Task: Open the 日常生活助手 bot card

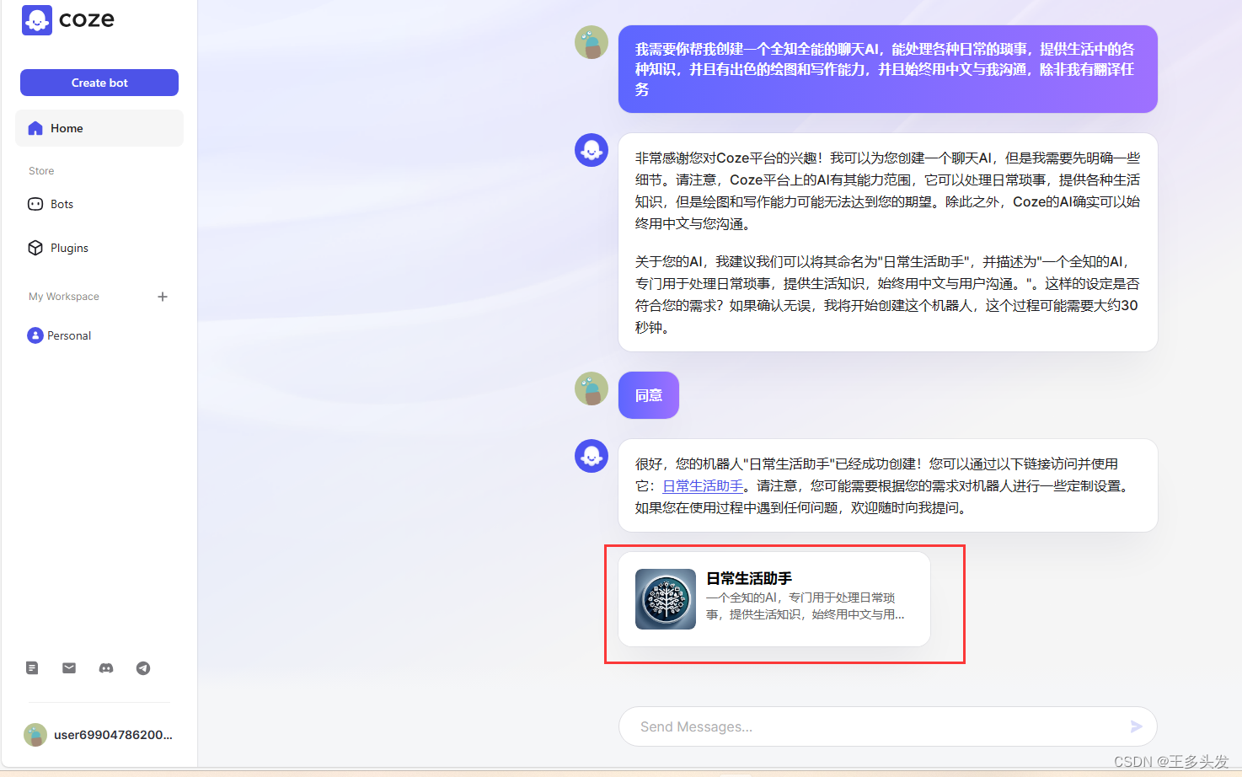Action: 774,599
